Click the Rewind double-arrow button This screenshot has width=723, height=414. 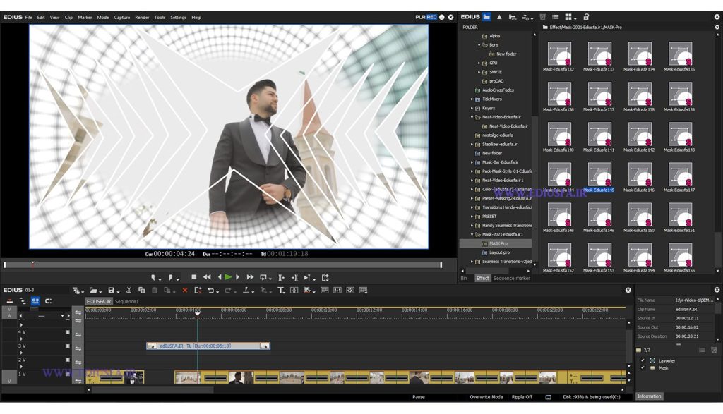point(207,277)
